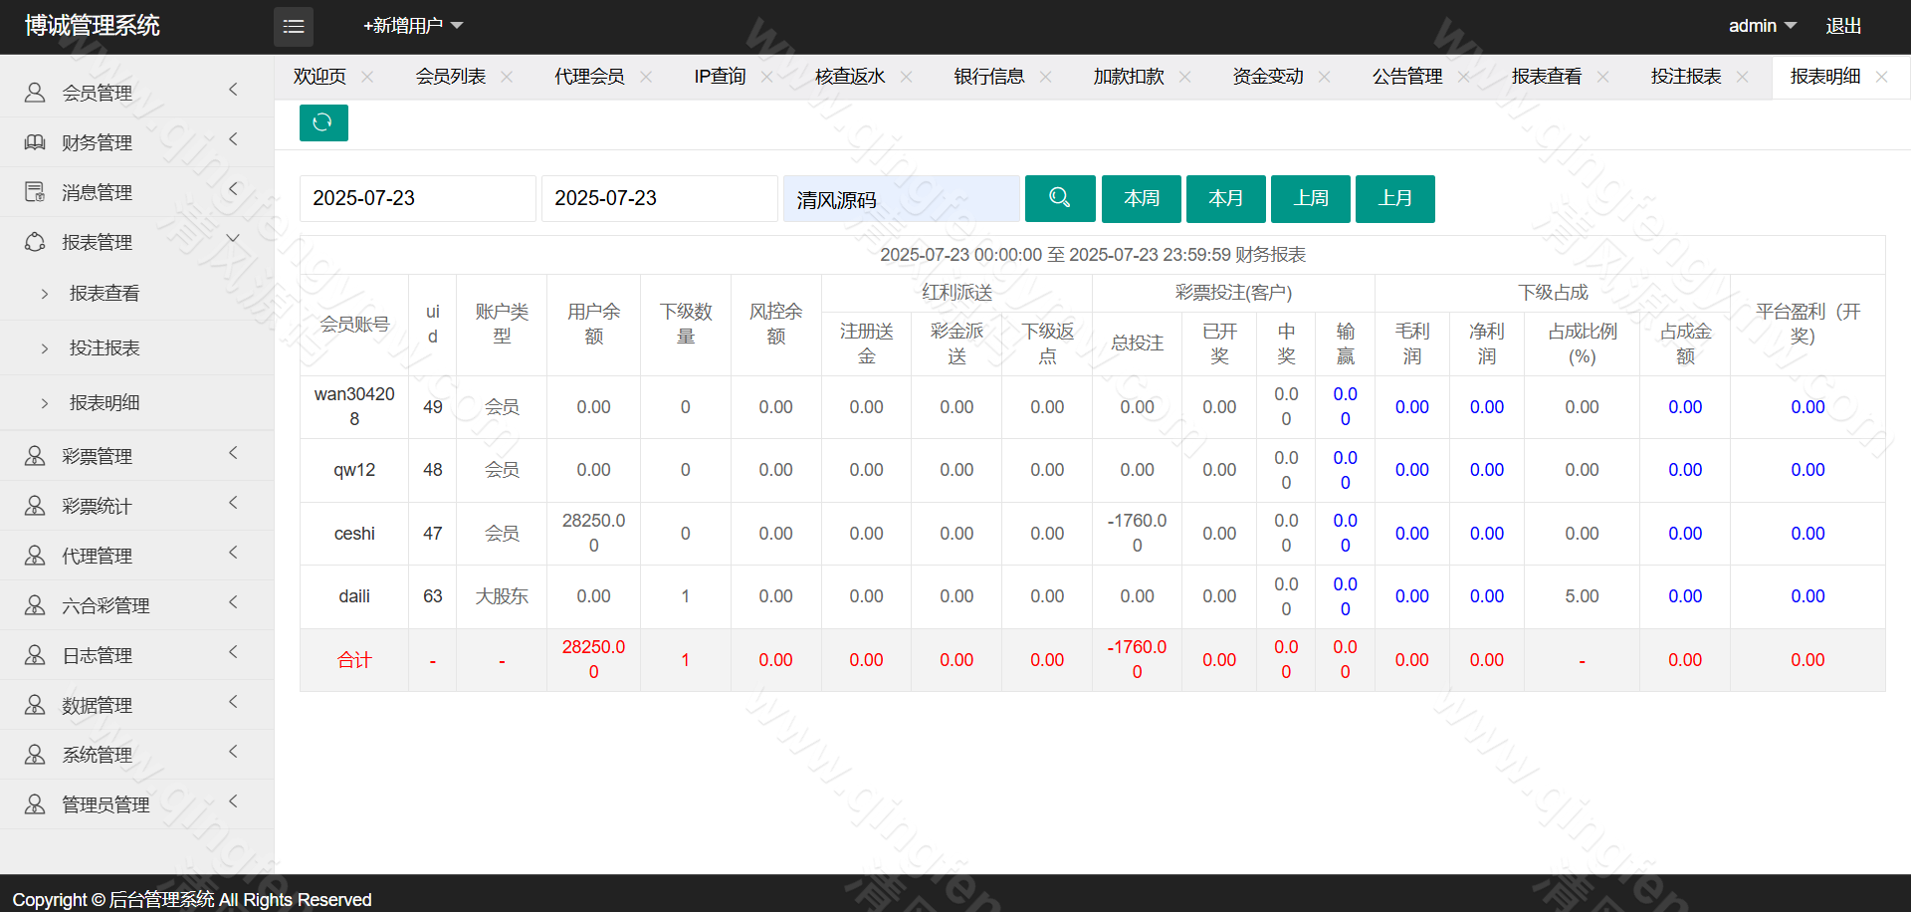1911x912 pixels.
Task: Click the hamburger menu toggle icon
Action: pos(294,27)
